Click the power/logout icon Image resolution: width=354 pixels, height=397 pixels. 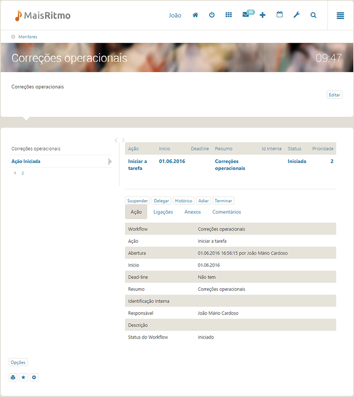(212, 15)
